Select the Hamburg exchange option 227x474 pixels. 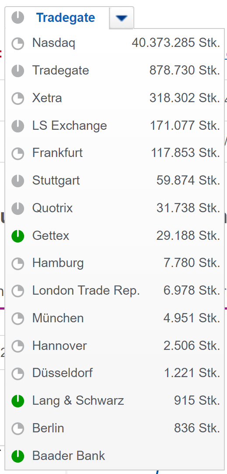115,263
